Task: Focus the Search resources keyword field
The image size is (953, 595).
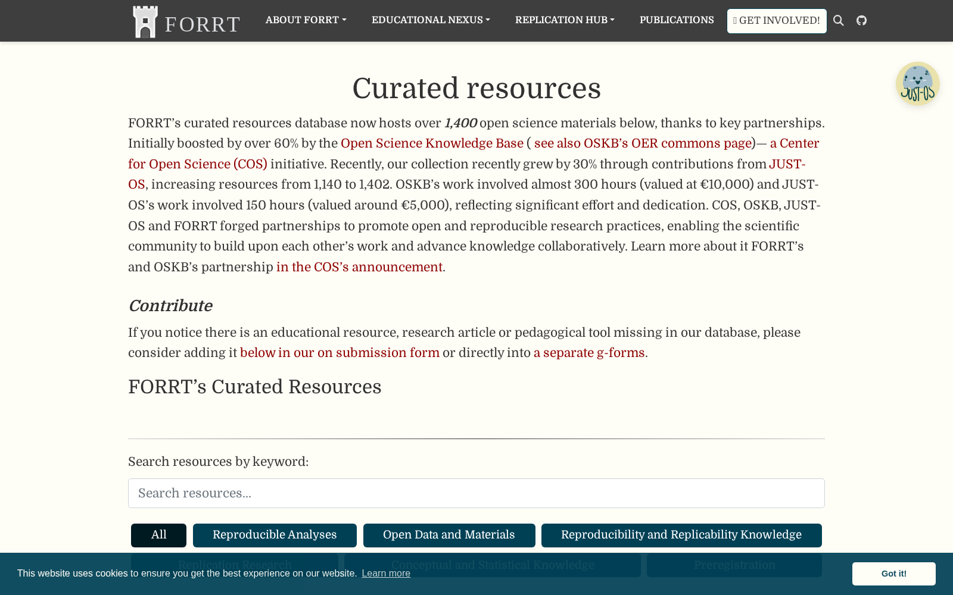Action: point(476,493)
